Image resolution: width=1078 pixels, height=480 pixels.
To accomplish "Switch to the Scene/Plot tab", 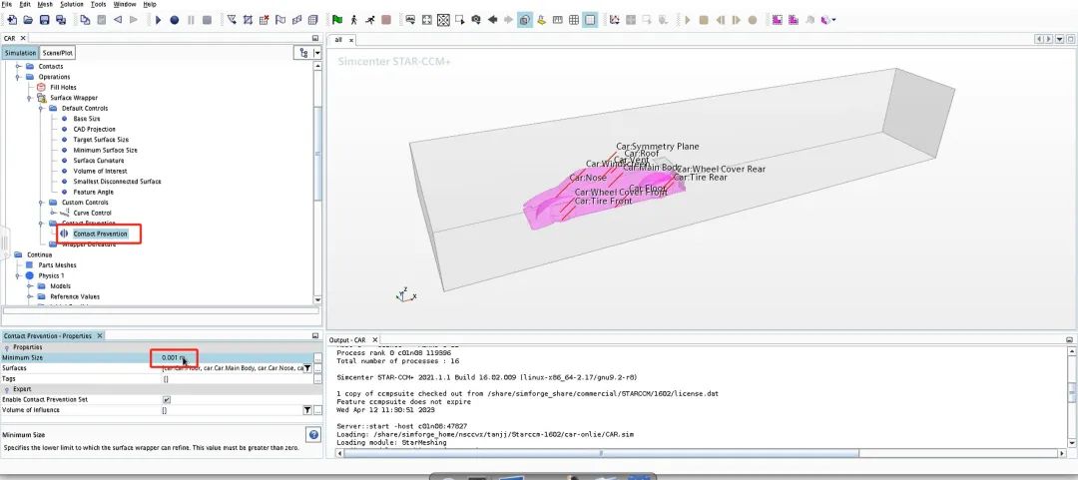I will coord(57,52).
